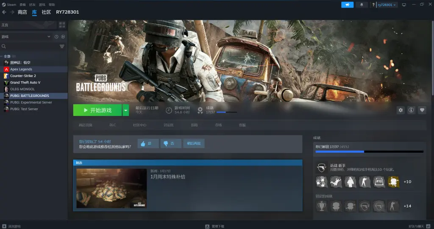Go to the 社区 tab
Screen dimensions: 434x229
(46, 12)
